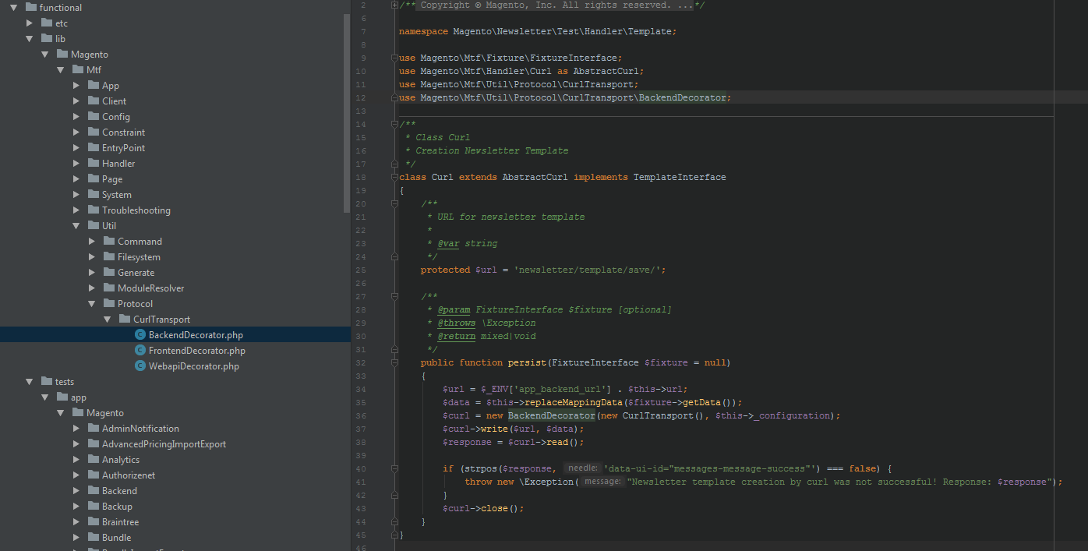Collapse the class docblock starting at line 14
The height and width of the screenshot is (551, 1088).
(x=394, y=124)
